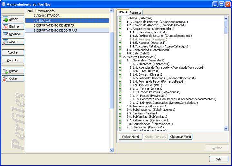
Task: Click the profile list scroll-down arrow
Action: [x=111, y=150]
